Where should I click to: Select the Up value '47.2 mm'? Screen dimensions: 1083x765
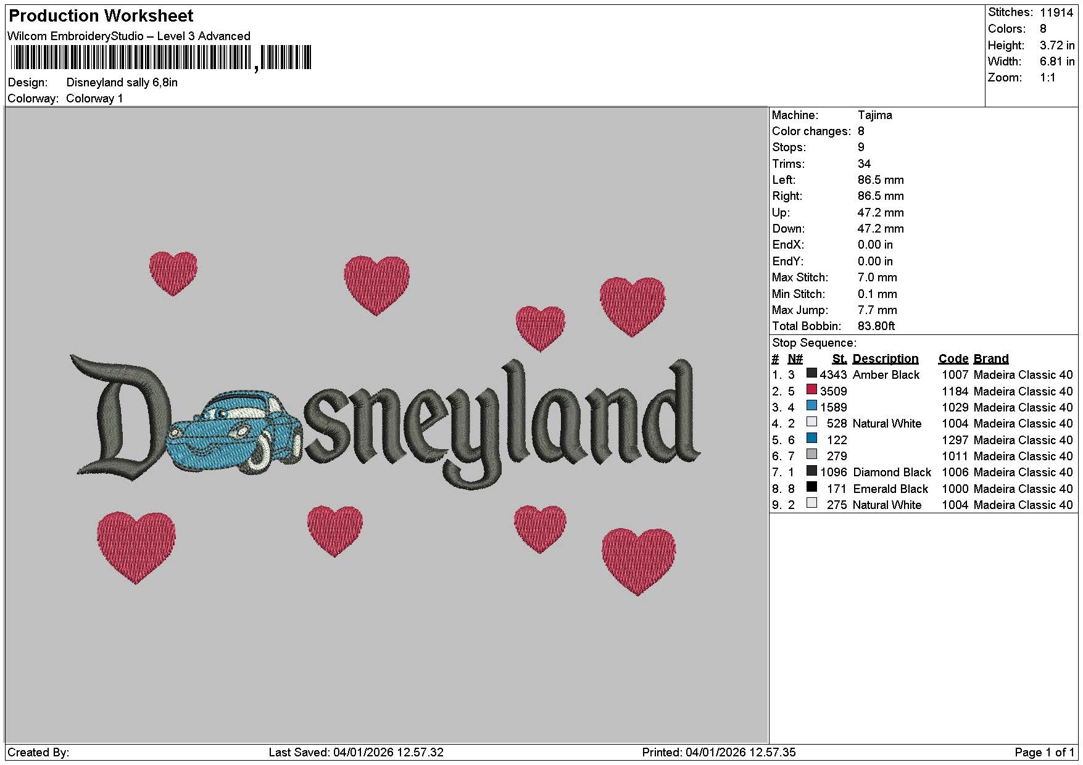point(881,213)
